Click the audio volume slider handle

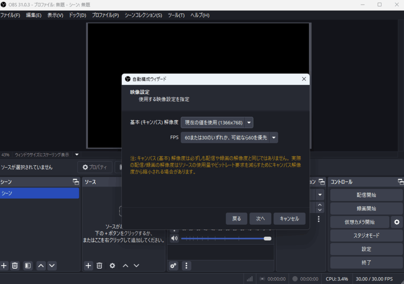(x=267, y=238)
